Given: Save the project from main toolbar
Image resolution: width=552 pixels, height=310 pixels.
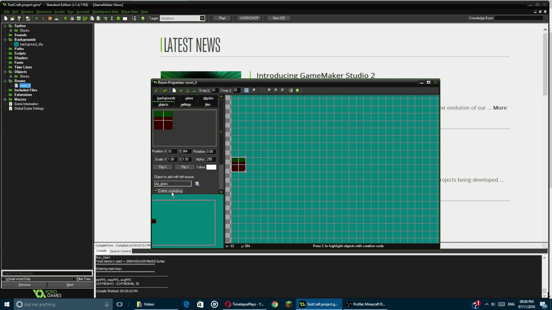Looking at the screenshot, I should 19,18.
